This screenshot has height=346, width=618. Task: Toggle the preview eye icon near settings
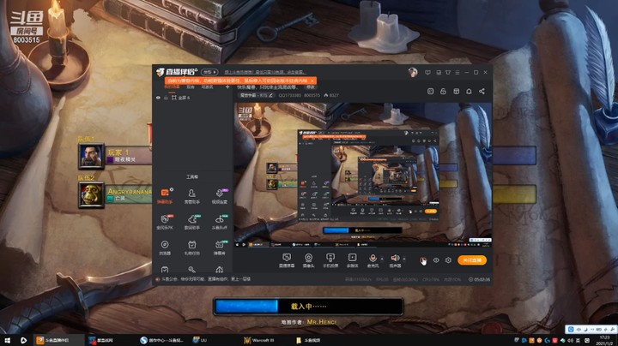pyautogui.click(x=436, y=260)
